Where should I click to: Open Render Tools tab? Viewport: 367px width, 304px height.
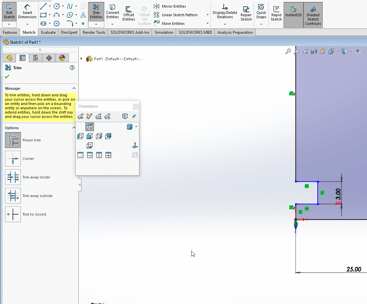click(x=94, y=32)
